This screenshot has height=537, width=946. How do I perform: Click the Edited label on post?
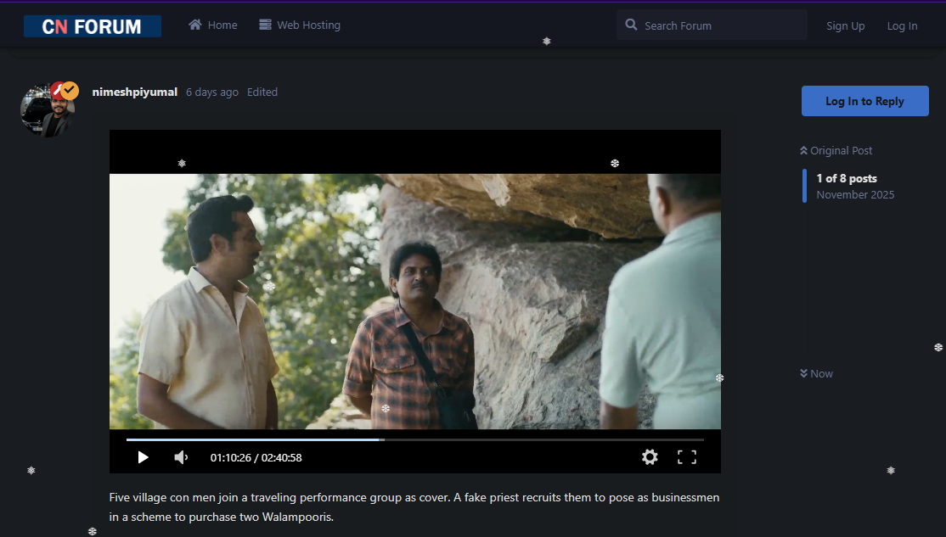click(x=262, y=92)
